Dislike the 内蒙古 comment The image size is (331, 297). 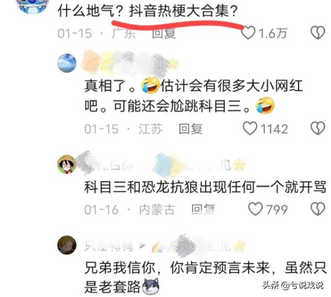[x=318, y=209]
